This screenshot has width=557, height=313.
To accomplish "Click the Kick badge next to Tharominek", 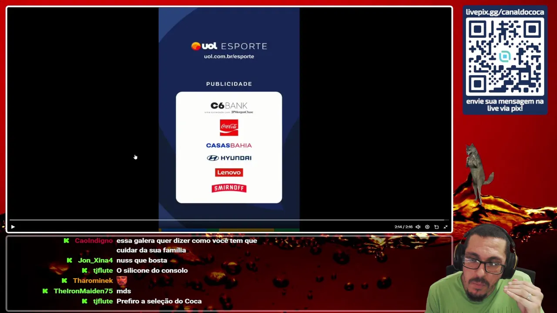I will pyautogui.click(x=64, y=281).
